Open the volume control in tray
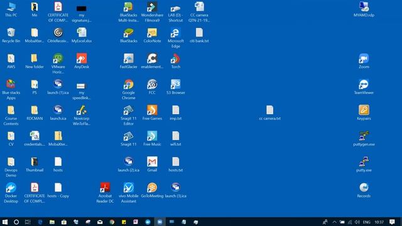 pos(357,222)
